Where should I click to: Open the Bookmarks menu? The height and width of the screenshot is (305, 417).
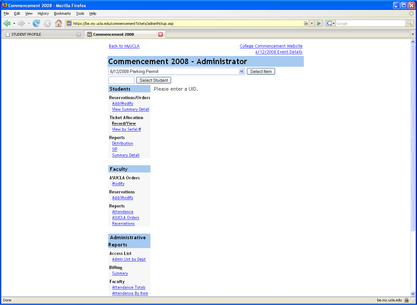62,13
